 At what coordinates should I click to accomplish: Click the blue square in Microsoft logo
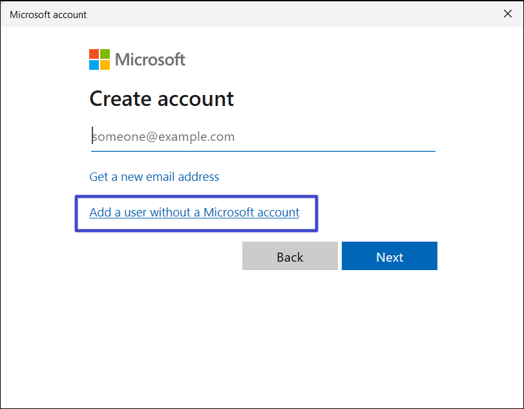[94, 65]
